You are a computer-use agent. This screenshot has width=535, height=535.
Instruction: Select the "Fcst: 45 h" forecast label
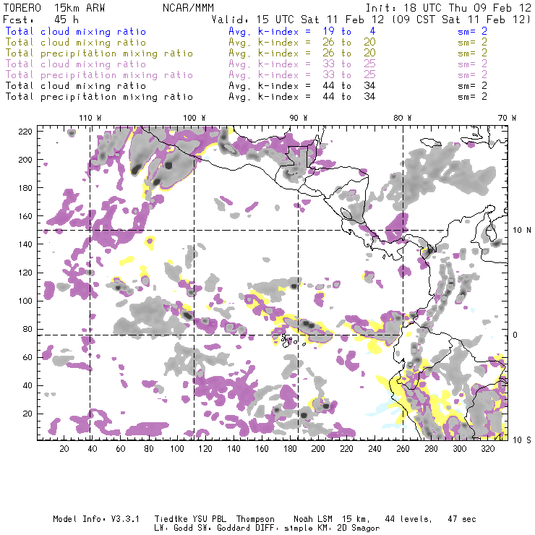coord(41,20)
